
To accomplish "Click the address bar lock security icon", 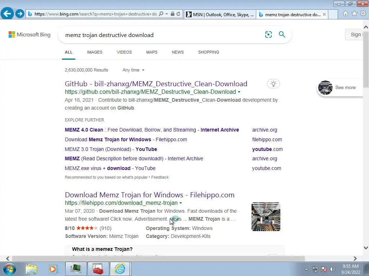I will (173, 14).
